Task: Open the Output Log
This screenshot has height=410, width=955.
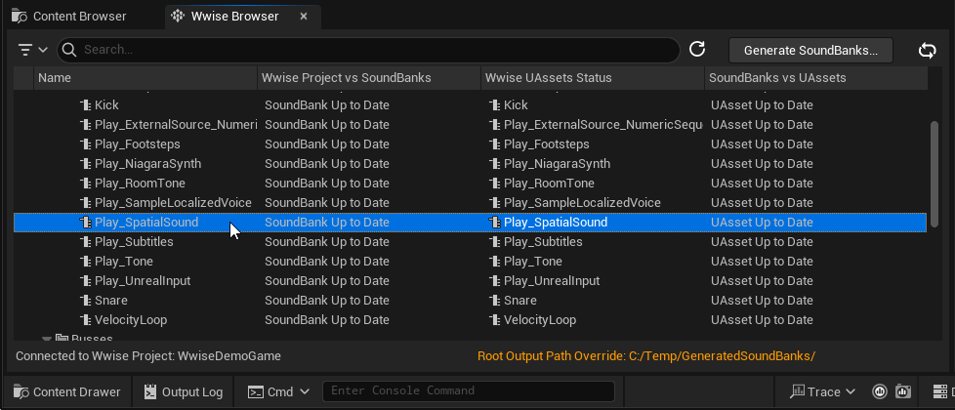Action: pyautogui.click(x=184, y=391)
